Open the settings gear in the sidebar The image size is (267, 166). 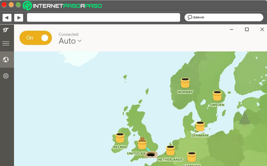click(6, 76)
